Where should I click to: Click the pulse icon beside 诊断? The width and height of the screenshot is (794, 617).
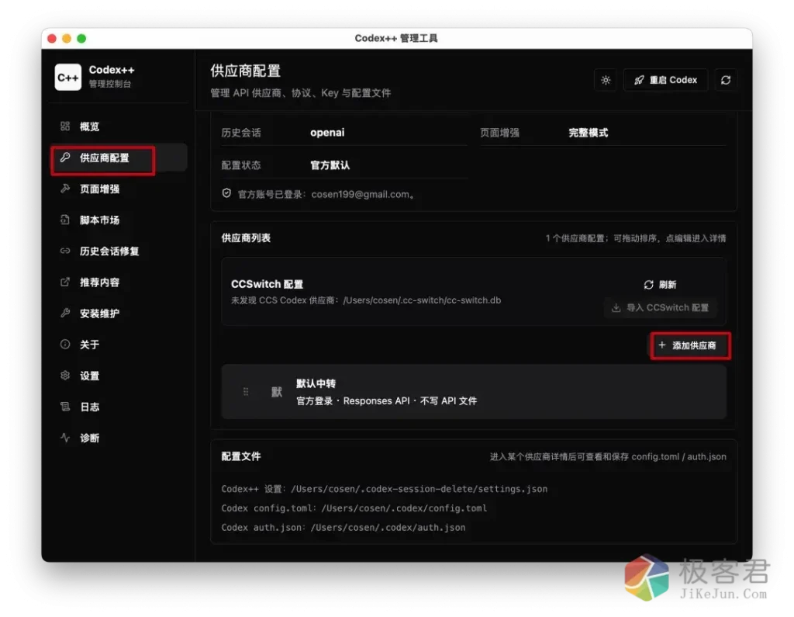click(x=65, y=438)
